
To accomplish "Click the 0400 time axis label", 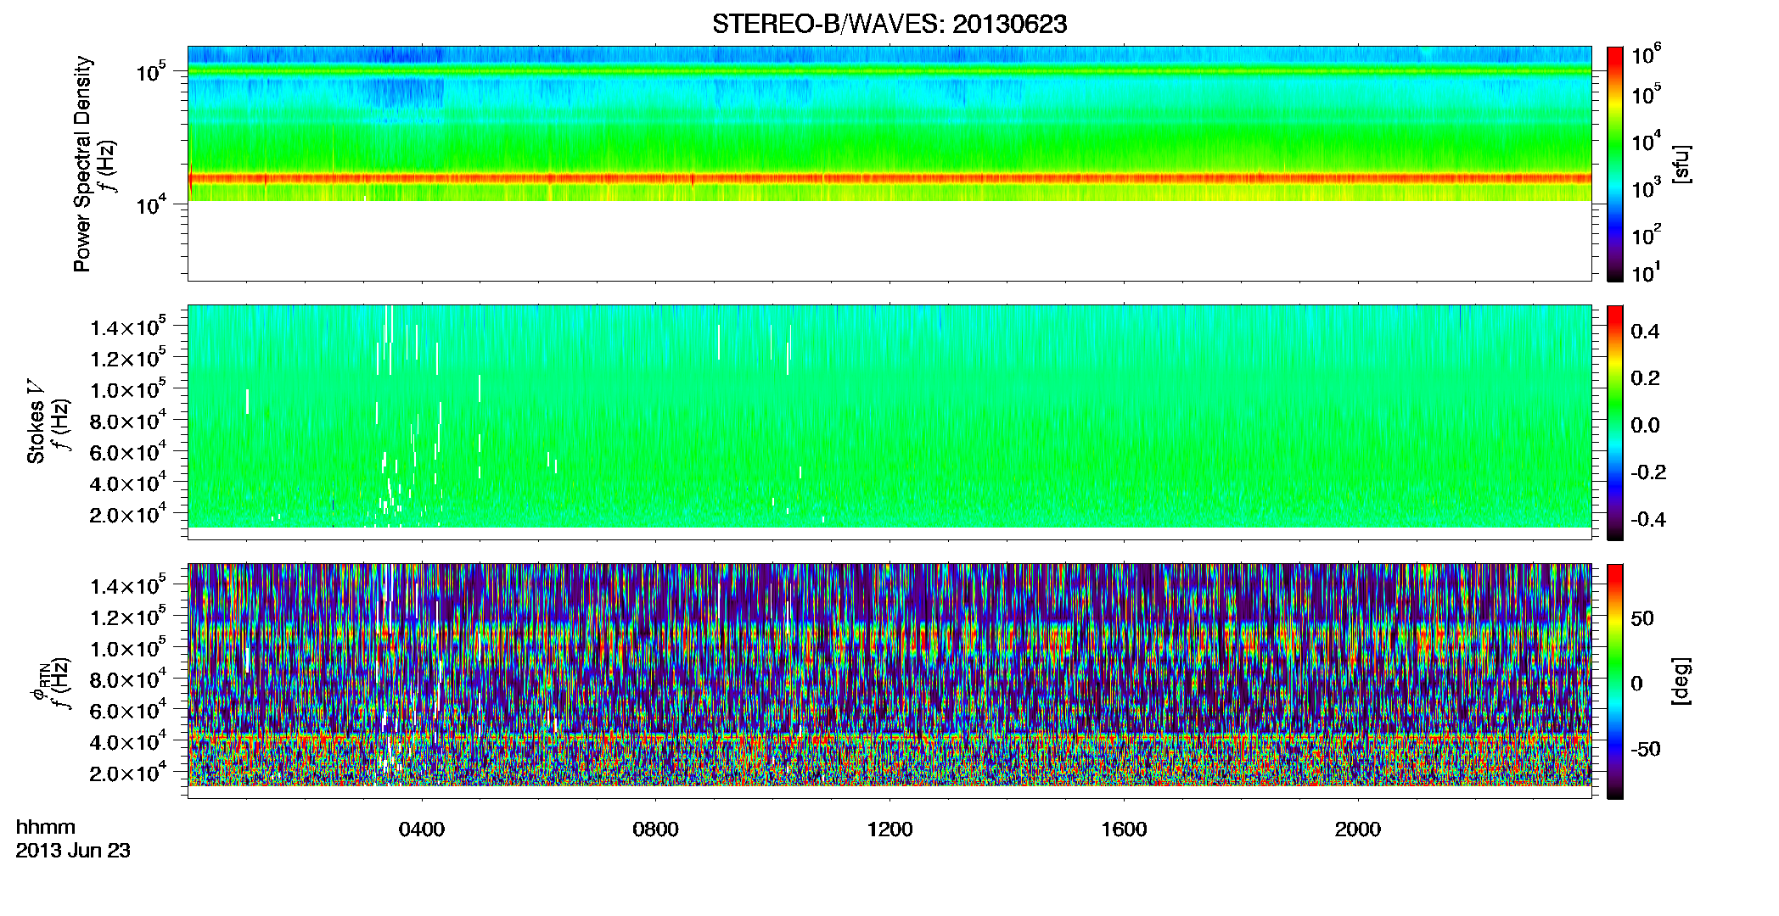I will [422, 829].
